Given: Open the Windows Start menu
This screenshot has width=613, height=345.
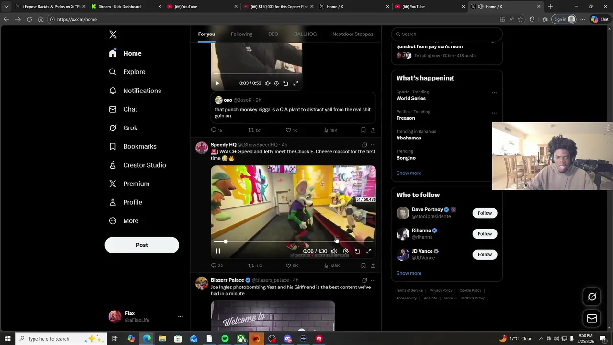Looking at the screenshot, I should [x=8, y=339].
